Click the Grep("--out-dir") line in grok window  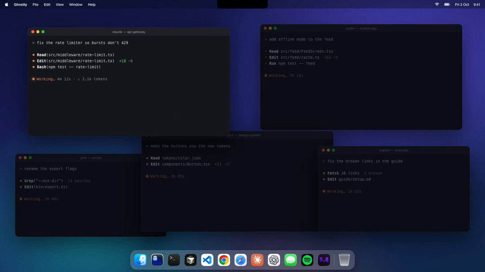tap(43, 181)
